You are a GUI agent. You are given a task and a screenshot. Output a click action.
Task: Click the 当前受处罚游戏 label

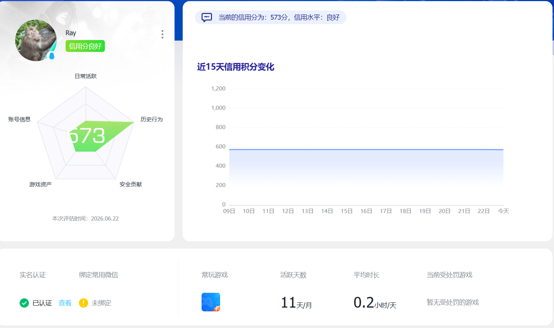449,275
